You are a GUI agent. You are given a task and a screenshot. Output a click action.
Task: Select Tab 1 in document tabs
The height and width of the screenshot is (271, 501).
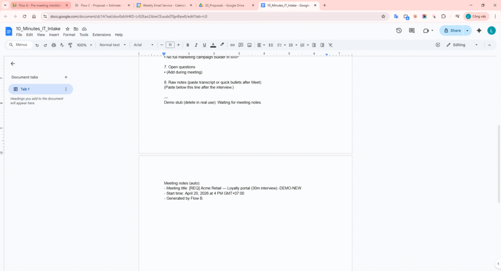(40, 89)
